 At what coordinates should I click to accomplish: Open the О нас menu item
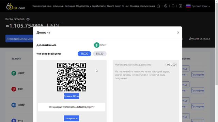[125, 6]
